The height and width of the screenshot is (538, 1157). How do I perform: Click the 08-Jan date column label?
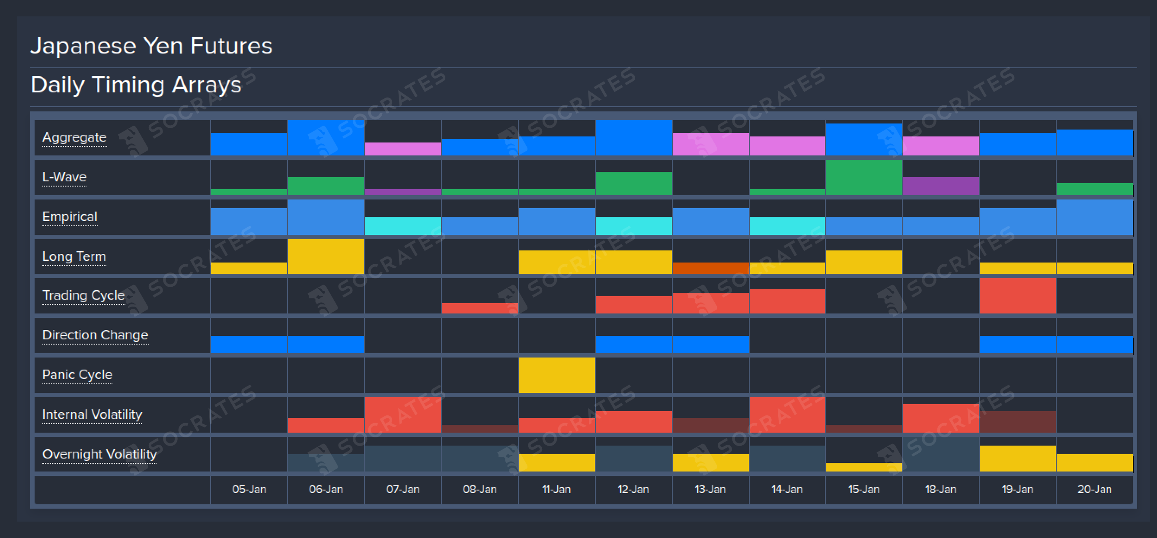(479, 490)
